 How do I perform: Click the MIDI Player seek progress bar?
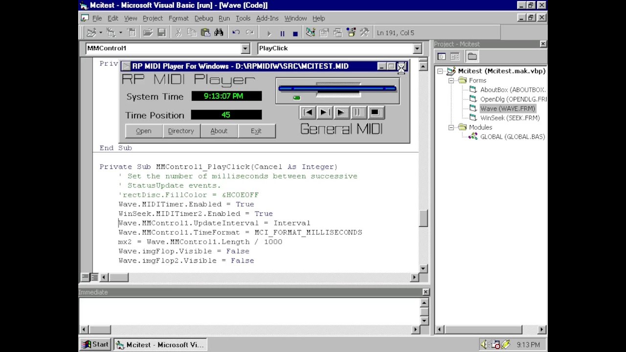click(337, 88)
